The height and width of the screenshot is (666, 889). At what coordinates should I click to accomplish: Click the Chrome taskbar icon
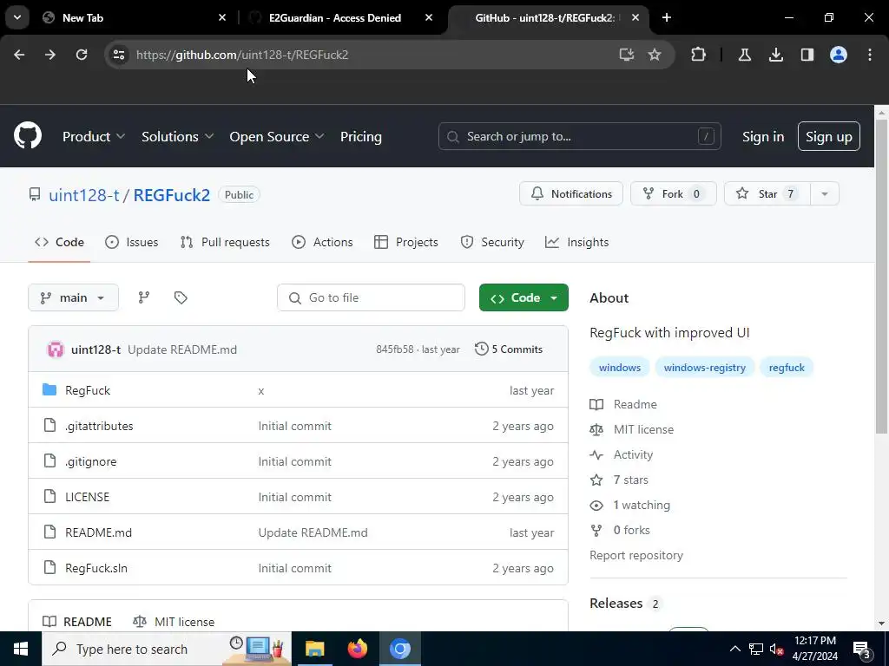pyautogui.click(x=399, y=649)
